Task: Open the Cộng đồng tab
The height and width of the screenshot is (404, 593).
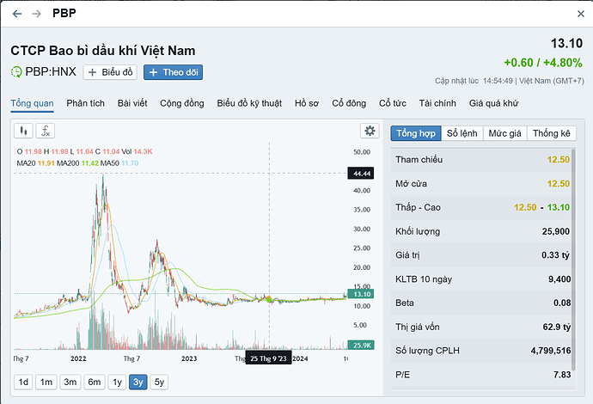Action: tap(182, 103)
